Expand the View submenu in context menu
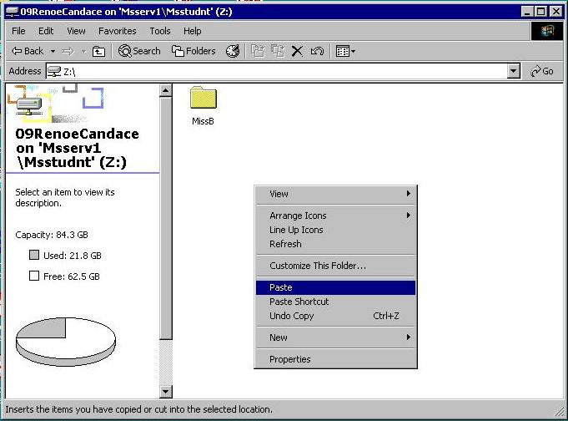 point(336,194)
